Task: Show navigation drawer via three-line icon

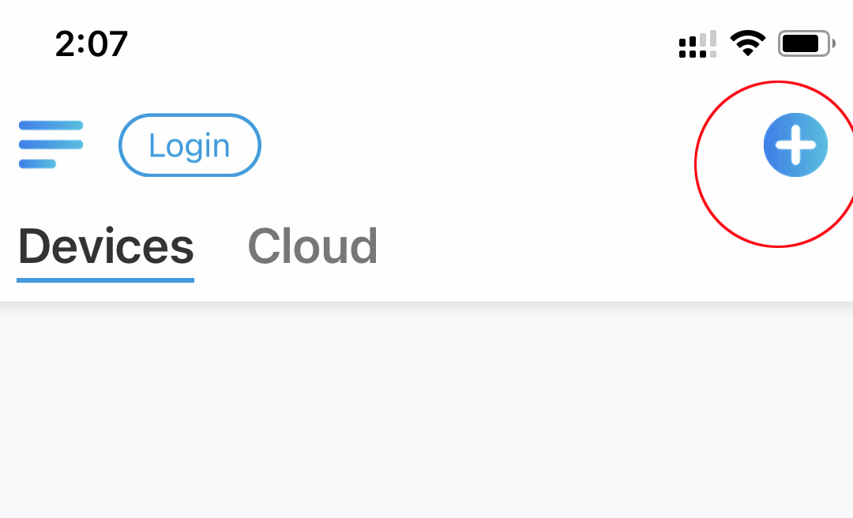Action: (51, 145)
